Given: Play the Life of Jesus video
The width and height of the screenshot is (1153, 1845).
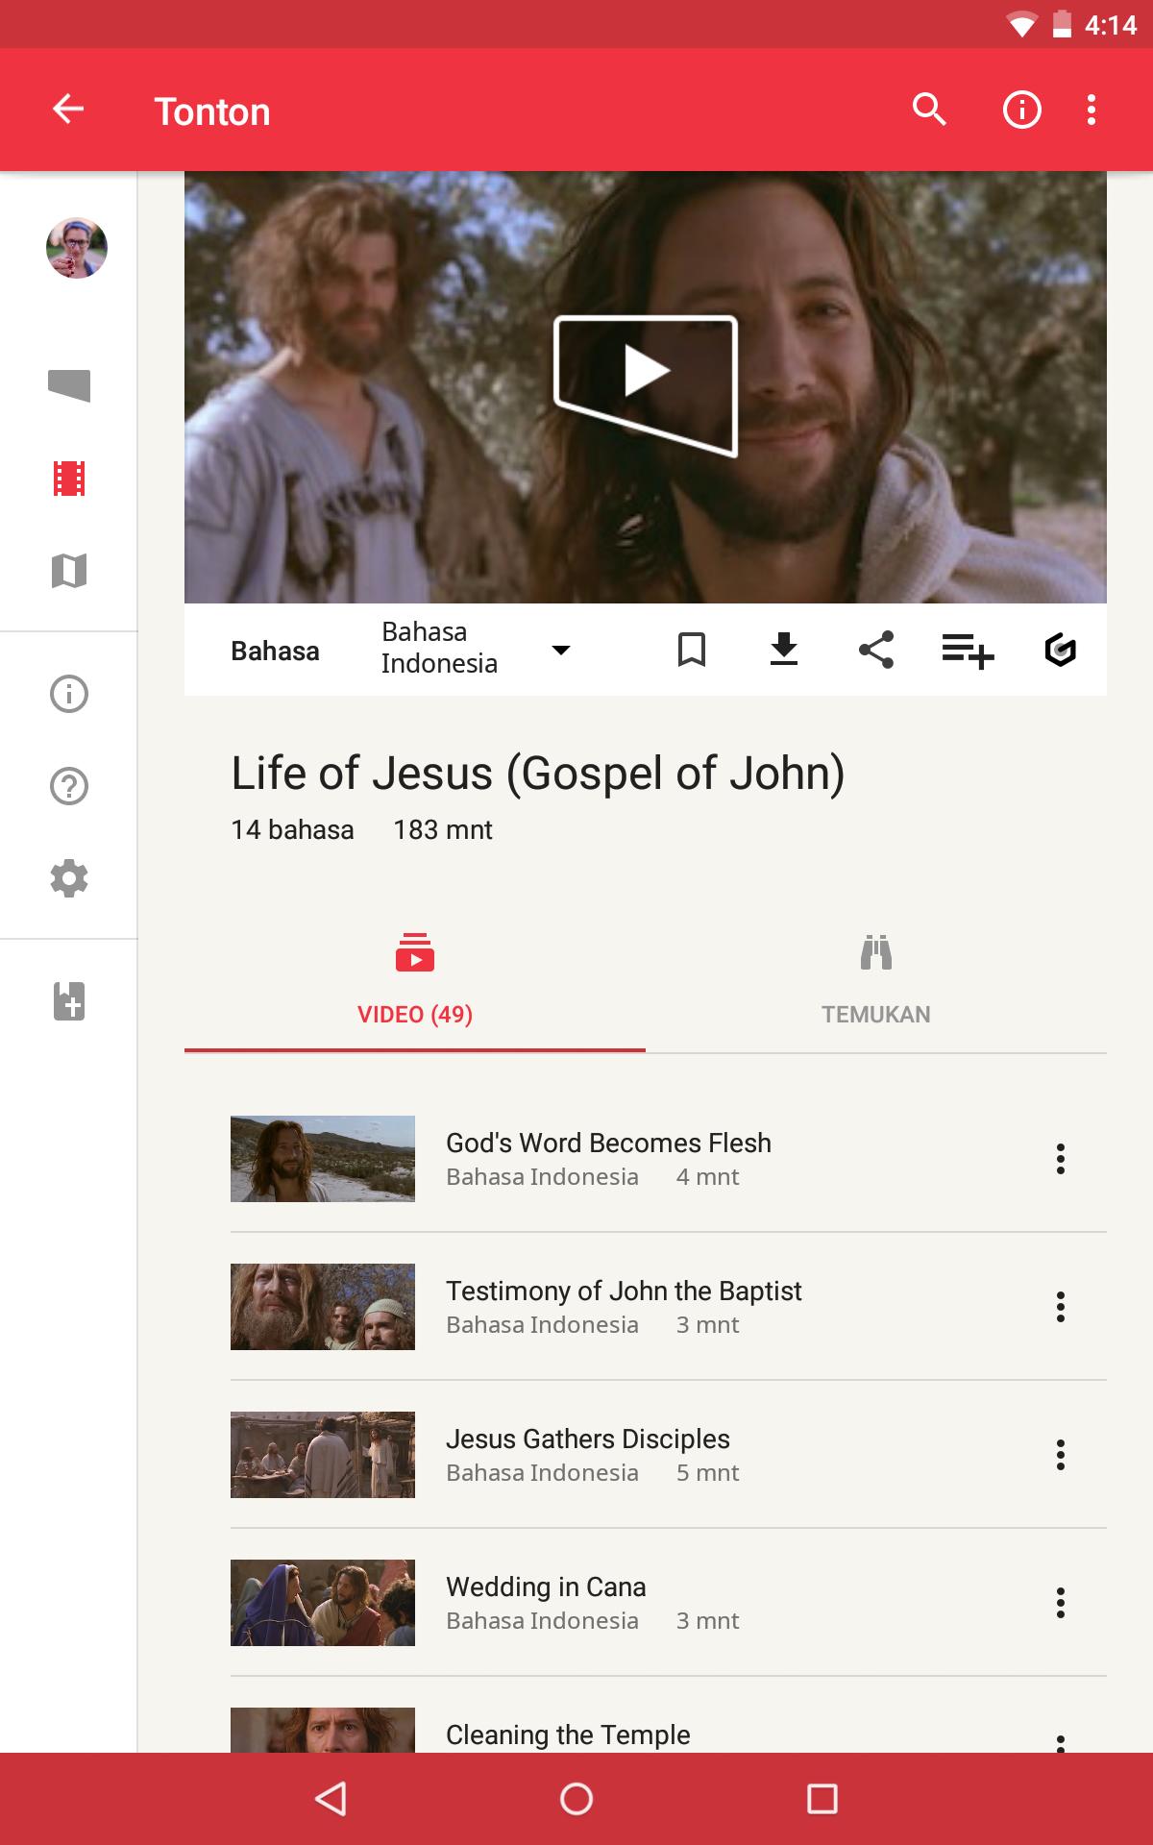Looking at the screenshot, I should pos(646,386).
